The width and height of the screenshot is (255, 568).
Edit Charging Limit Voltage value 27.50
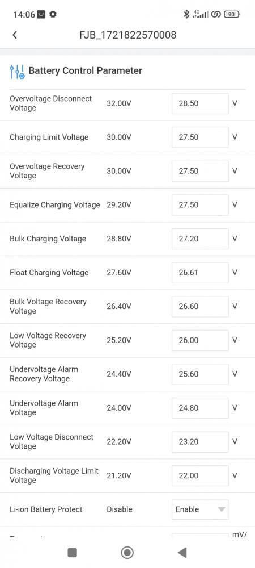click(x=200, y=137)
